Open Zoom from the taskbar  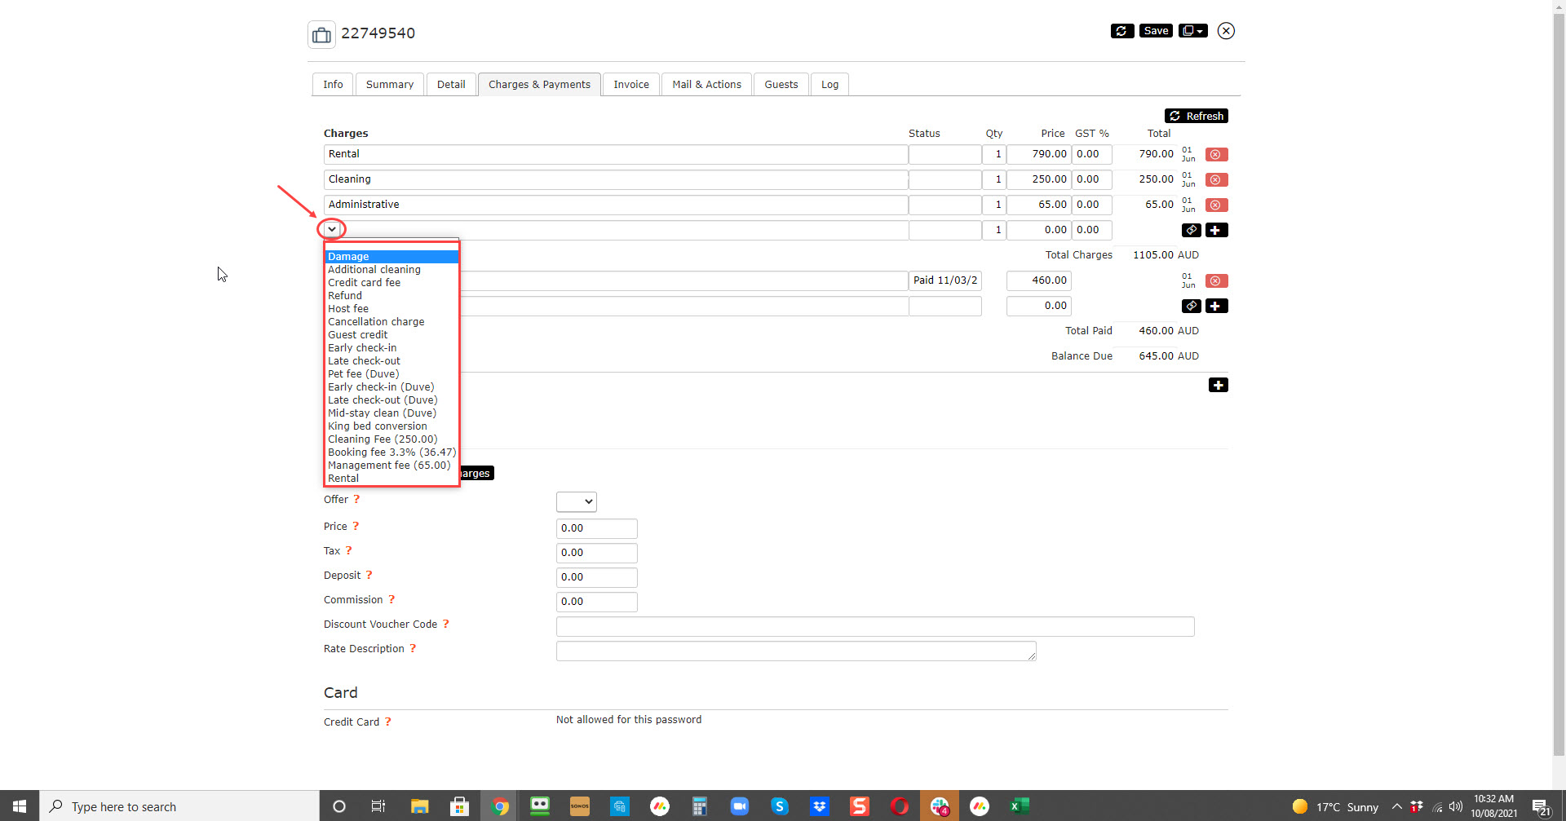click(x=740, y=806)
